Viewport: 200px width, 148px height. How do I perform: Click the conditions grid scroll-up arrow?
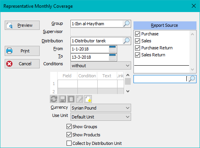(128, 75)
